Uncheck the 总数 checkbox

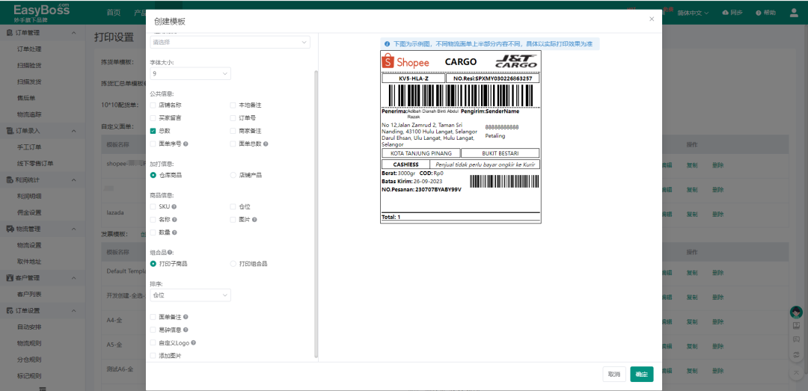[153, 131]
